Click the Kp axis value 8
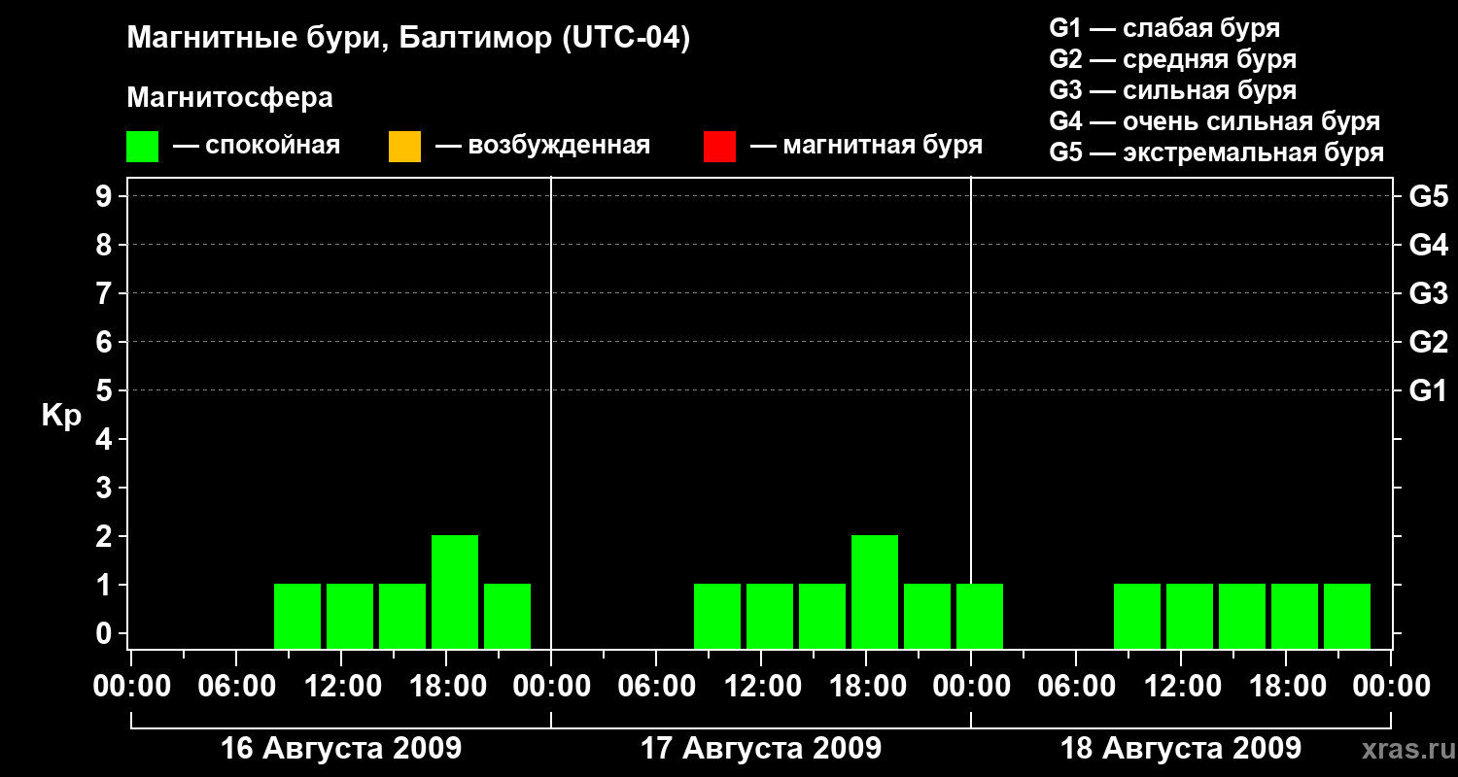This screenshot has height=777, width=1458. point(106,245)
